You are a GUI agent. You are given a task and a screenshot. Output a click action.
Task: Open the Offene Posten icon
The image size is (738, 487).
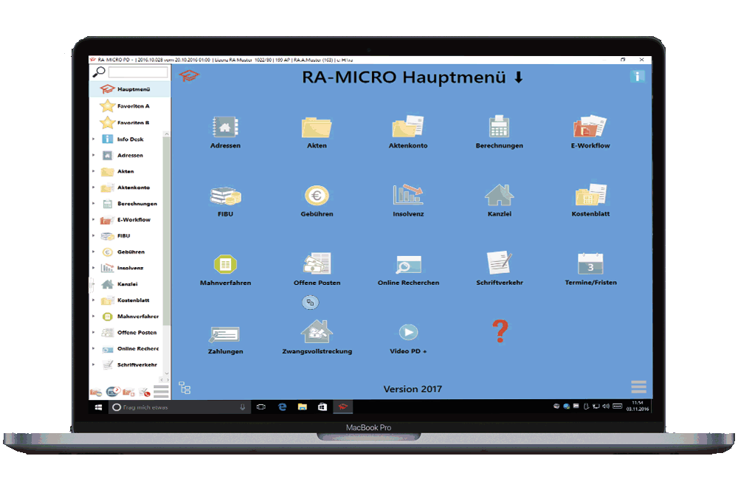[317, 263]
